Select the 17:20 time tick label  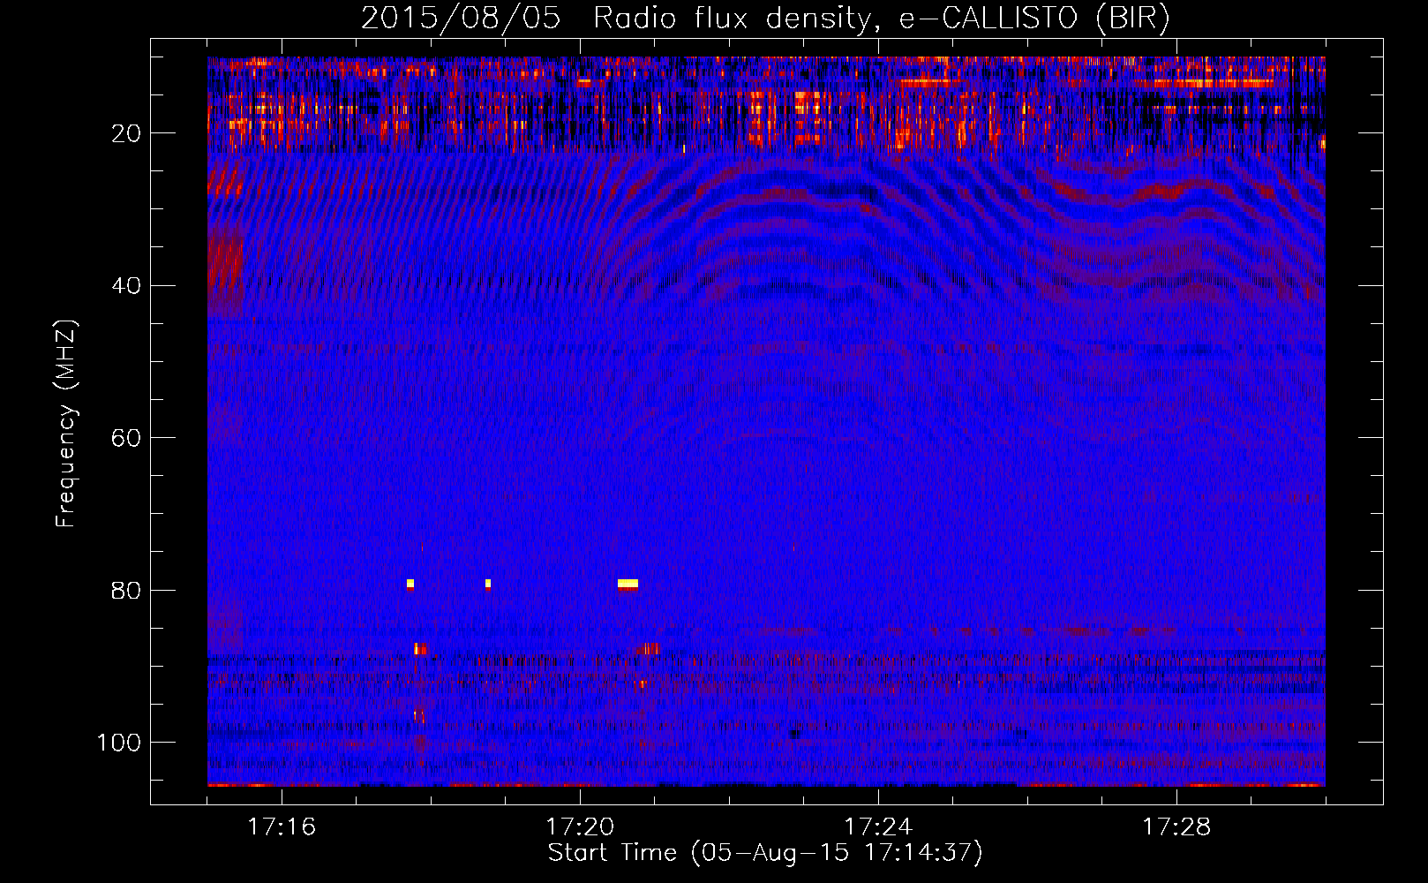tap(580, 827)
